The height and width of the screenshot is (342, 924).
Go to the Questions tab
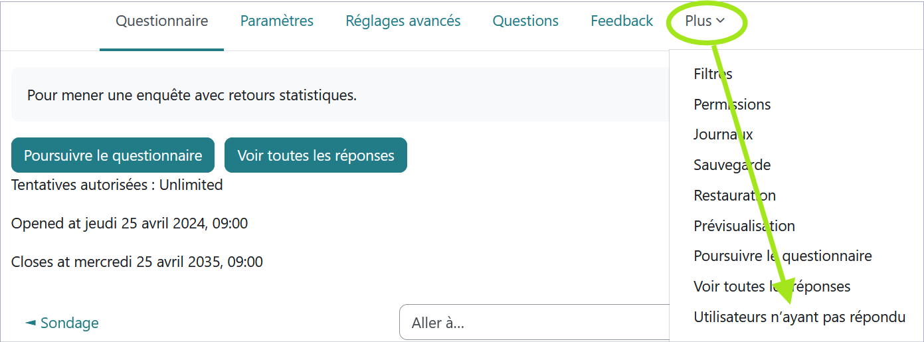tap(525, 21)
